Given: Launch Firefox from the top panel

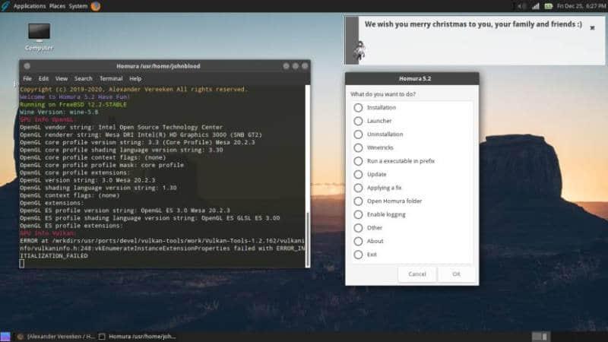Looking at the screenshot, I should tap(96, 6).
